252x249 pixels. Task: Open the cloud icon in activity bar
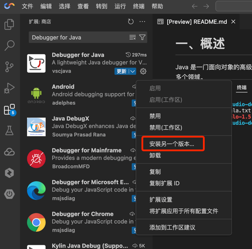(x=9, y=152)
